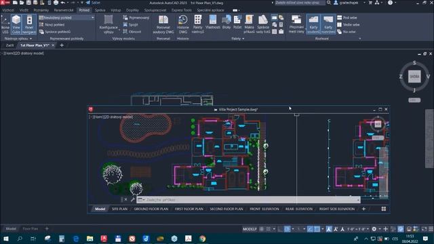Screen dimensions: 434x244
Task: Toggle polar tracking in status bar
Action: pyautogui.click(x=288, y=229)
